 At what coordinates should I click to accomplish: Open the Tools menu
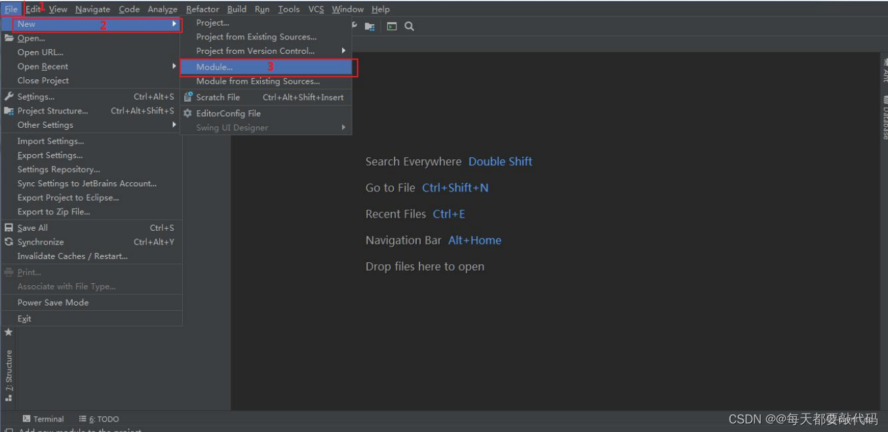click(288, 9)
